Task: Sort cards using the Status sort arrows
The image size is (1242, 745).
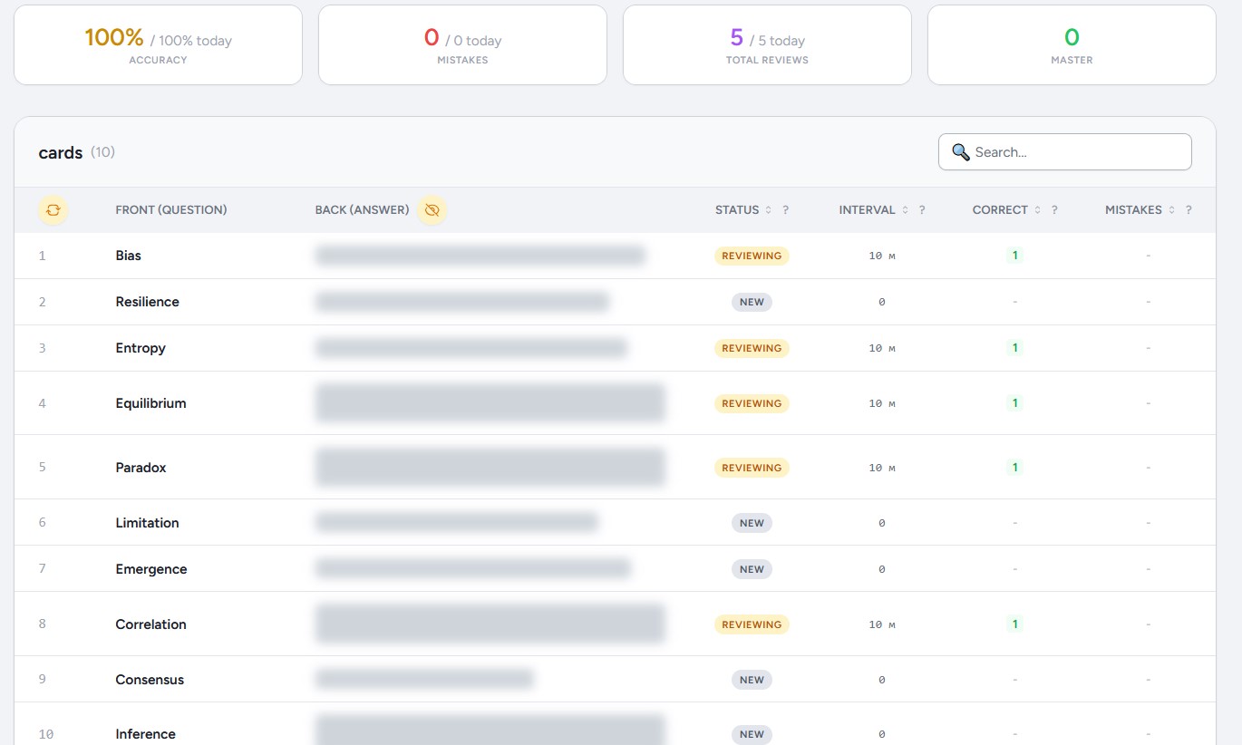Action: (x=769, y=210)
